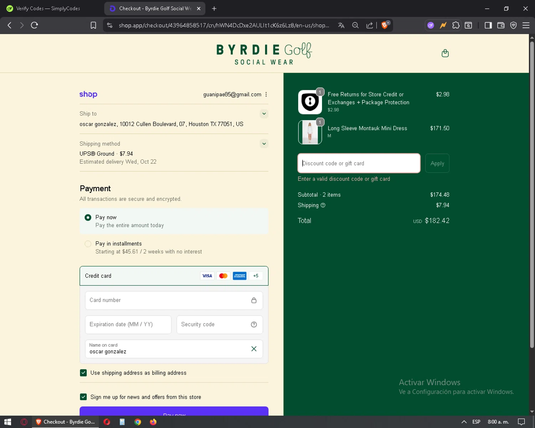
Task: Open the translate page icon
Action: (341, 25)
